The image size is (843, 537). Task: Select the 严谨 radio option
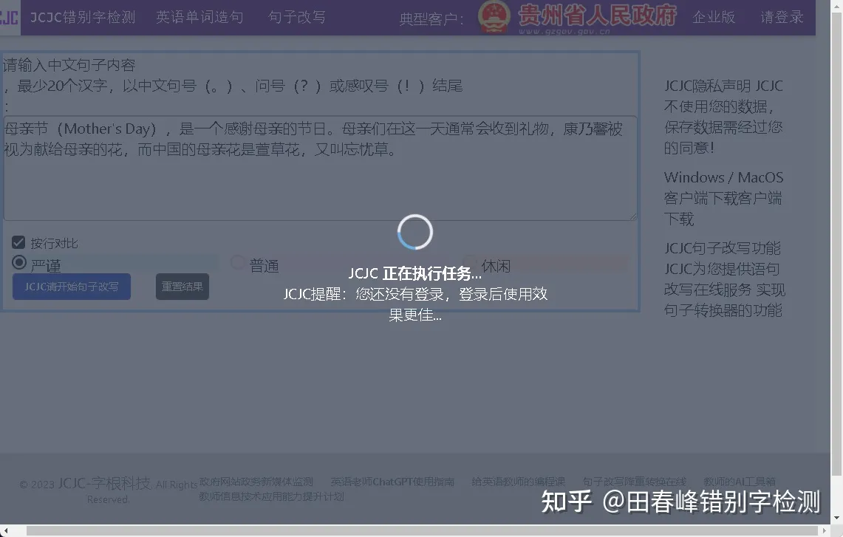(19, 262)
